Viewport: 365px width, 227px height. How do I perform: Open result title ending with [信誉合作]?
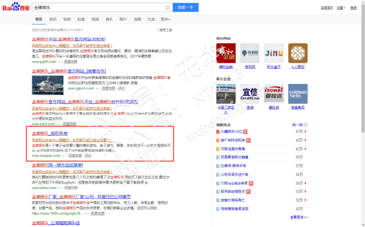69,71
